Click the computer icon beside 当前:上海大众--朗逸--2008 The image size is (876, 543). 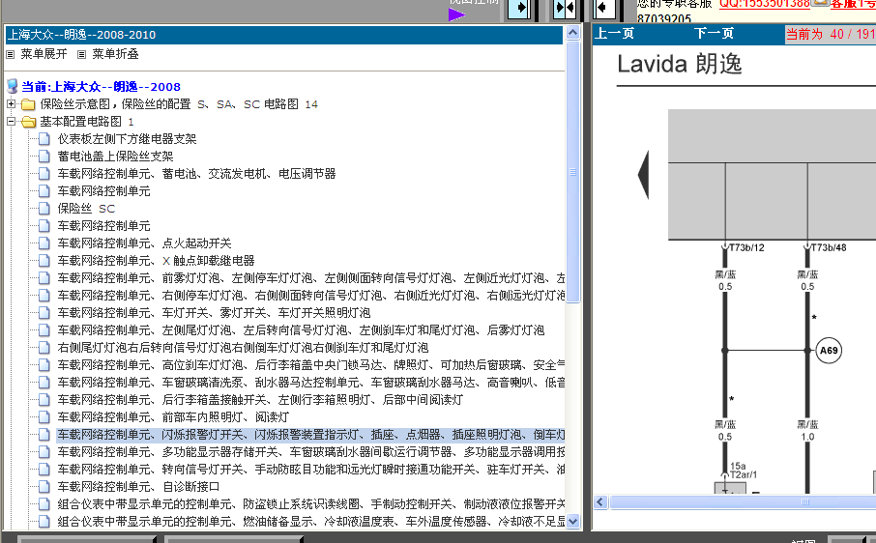point(13,87)
